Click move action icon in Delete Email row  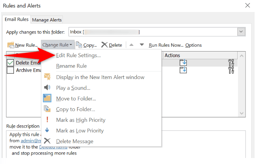tap(183, 62)
